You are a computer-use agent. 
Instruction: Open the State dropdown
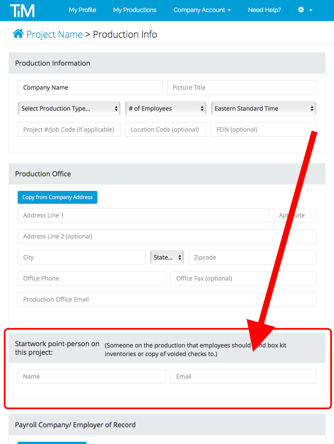[x=167, y=257]
